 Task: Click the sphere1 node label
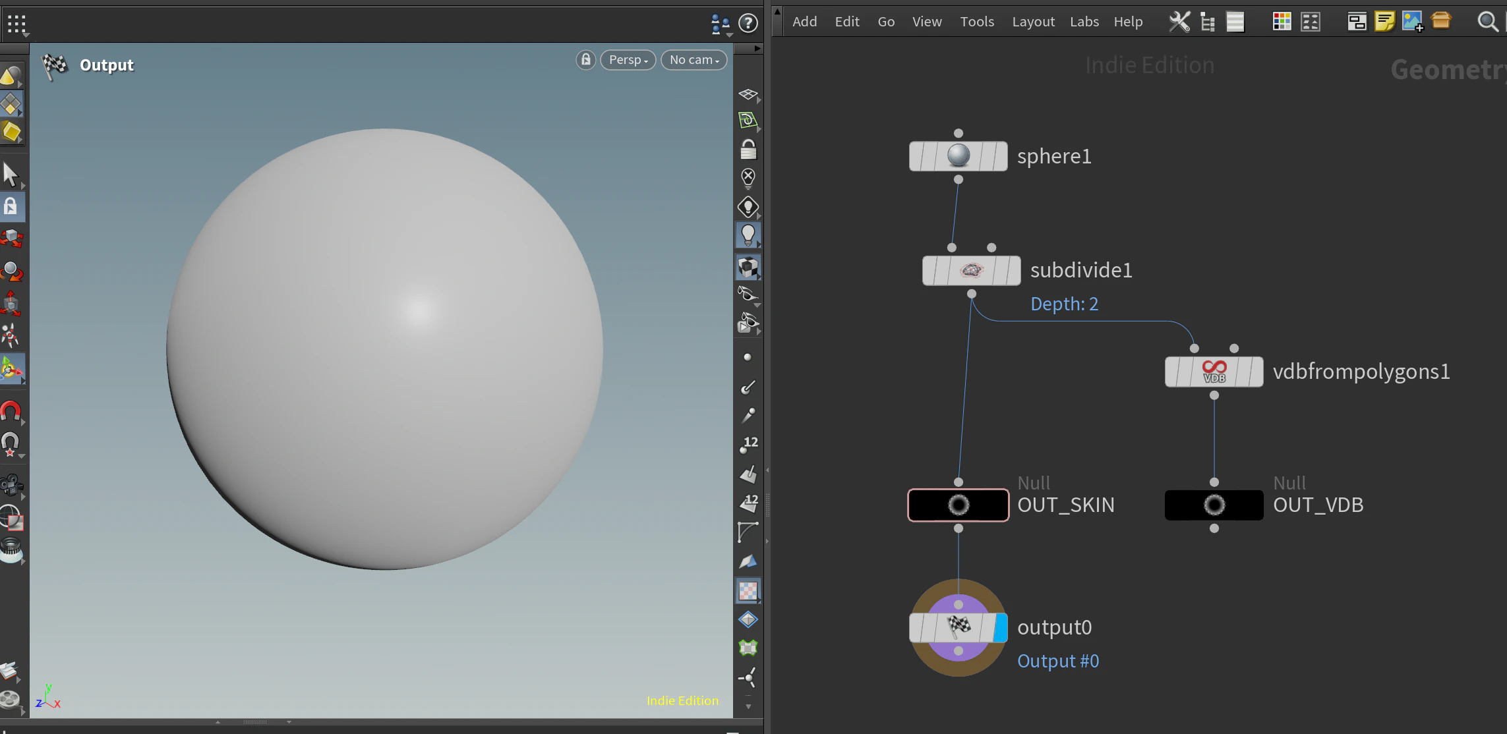pyautogui.click(x=1054, y=156)
